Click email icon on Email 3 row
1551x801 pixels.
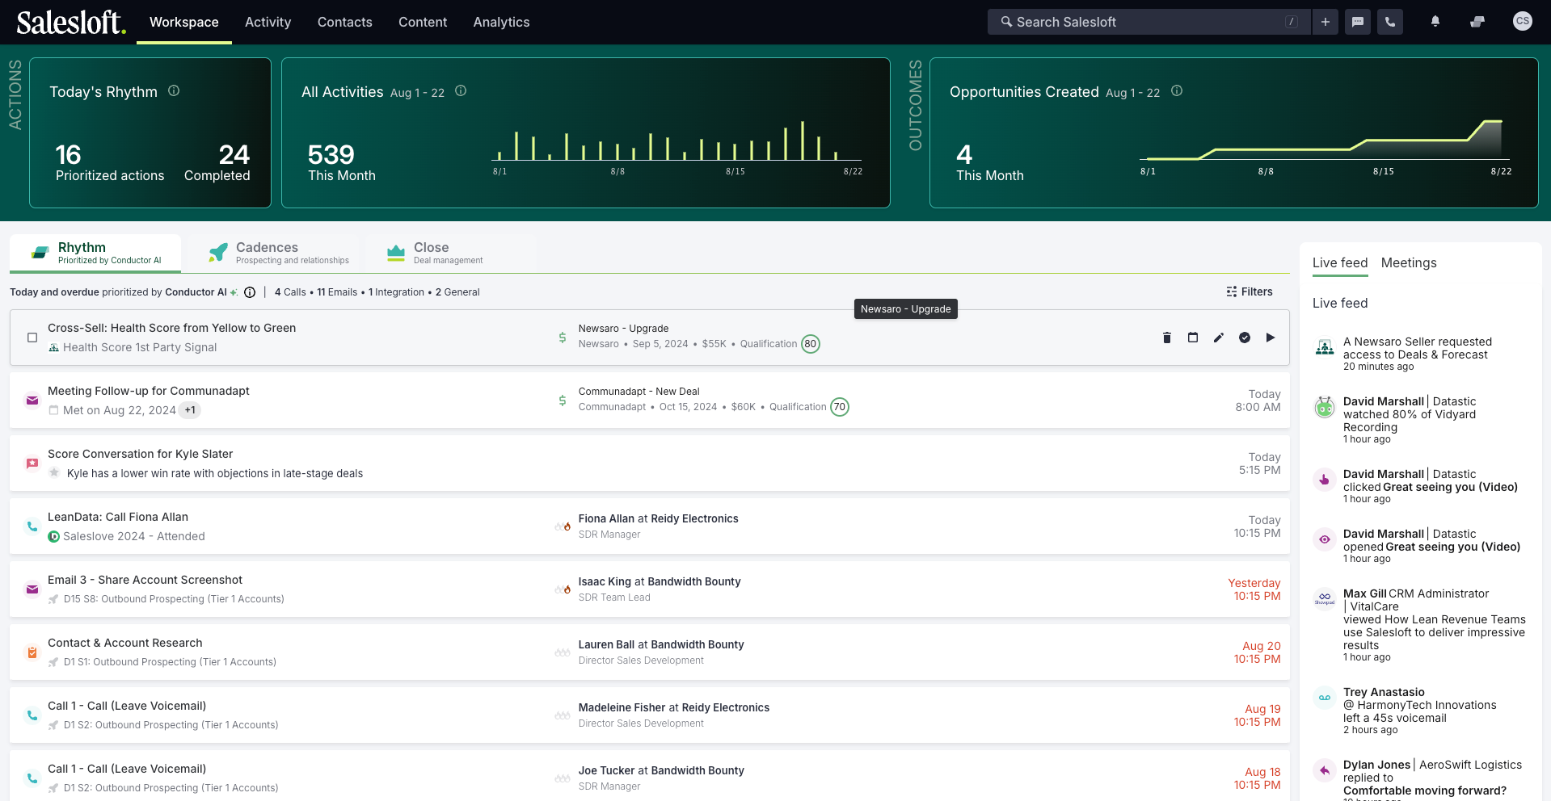32,589
